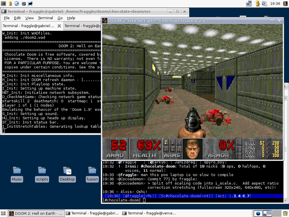Click the xchat black star launcher icon

[30, 3]
